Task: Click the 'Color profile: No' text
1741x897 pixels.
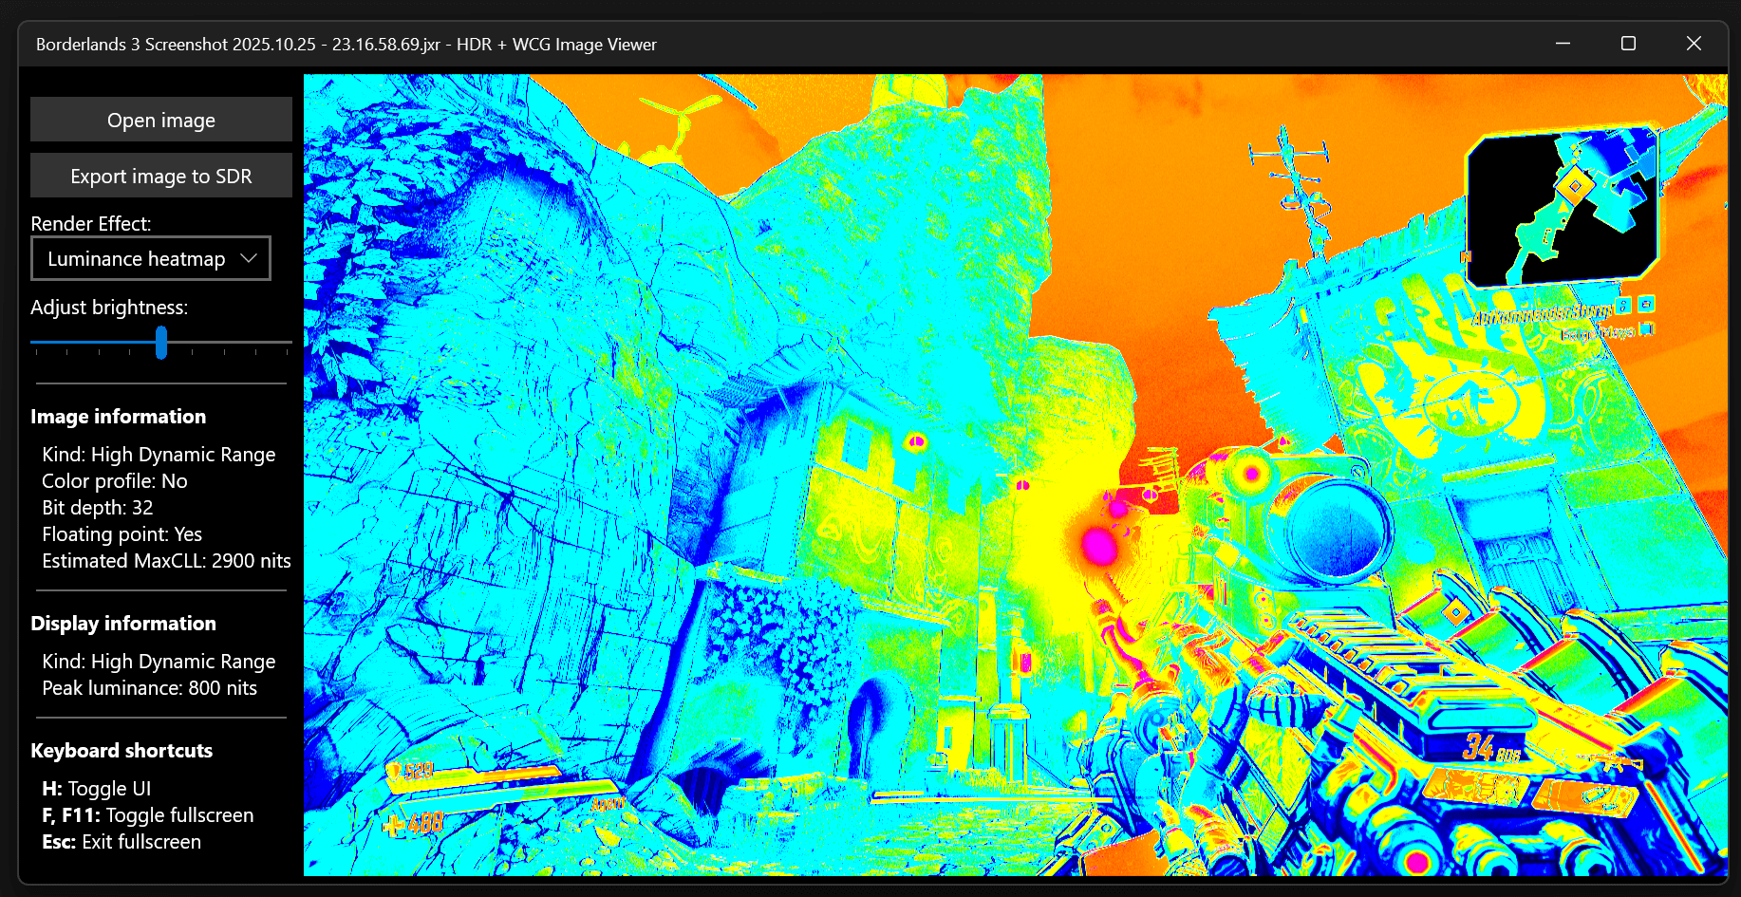Action: pyautogui.click(x=114, y=481)
